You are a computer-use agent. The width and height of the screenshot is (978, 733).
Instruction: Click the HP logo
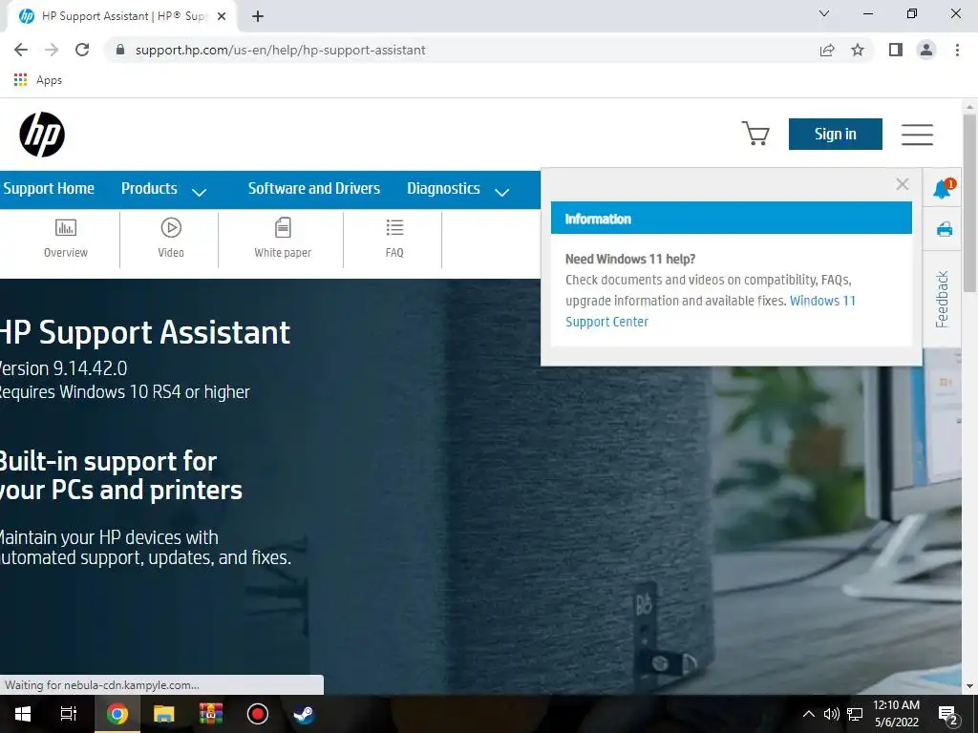coord(42,134)
